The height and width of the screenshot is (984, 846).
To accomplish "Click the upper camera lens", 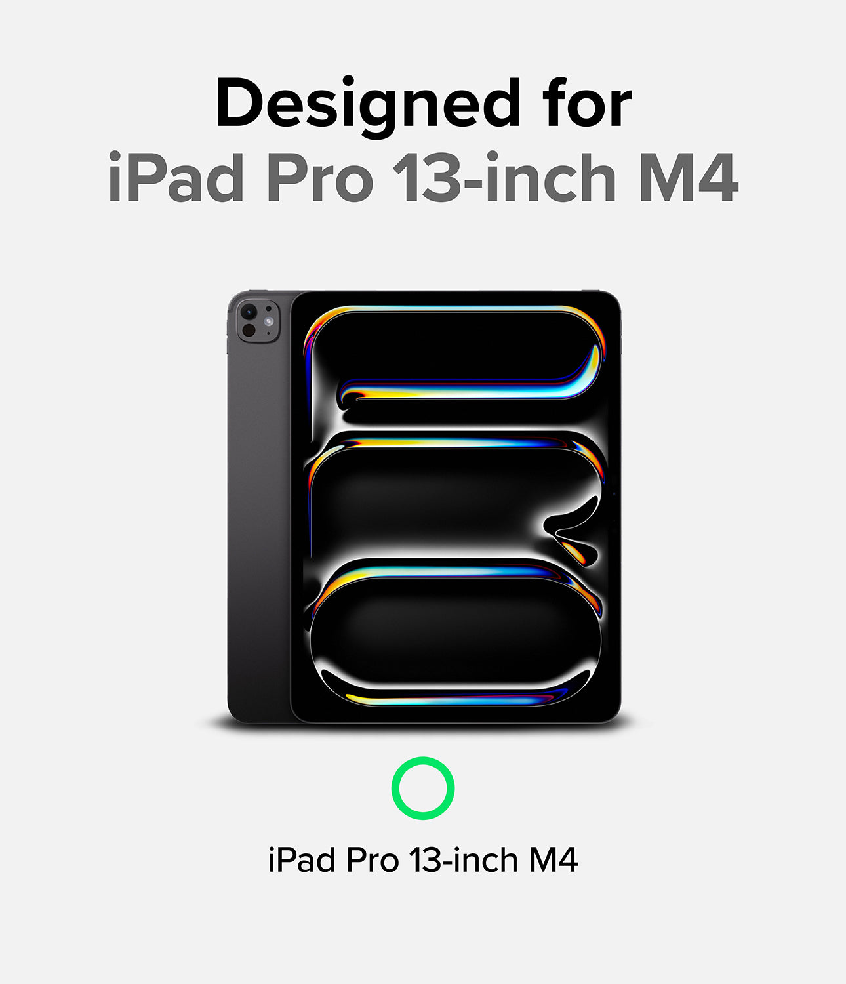I will (x=249, y=312).
